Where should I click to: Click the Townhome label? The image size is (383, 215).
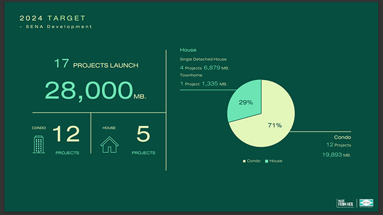point(191,75)
